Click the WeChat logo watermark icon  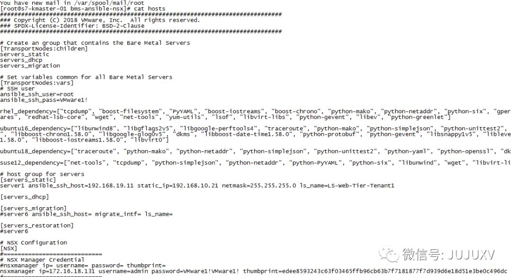pyautogui.click(x=388, y=254)
